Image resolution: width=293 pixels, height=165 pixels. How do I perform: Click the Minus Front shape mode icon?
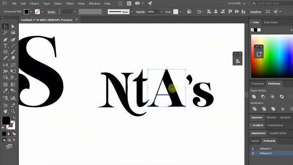(x=263, y=97)
